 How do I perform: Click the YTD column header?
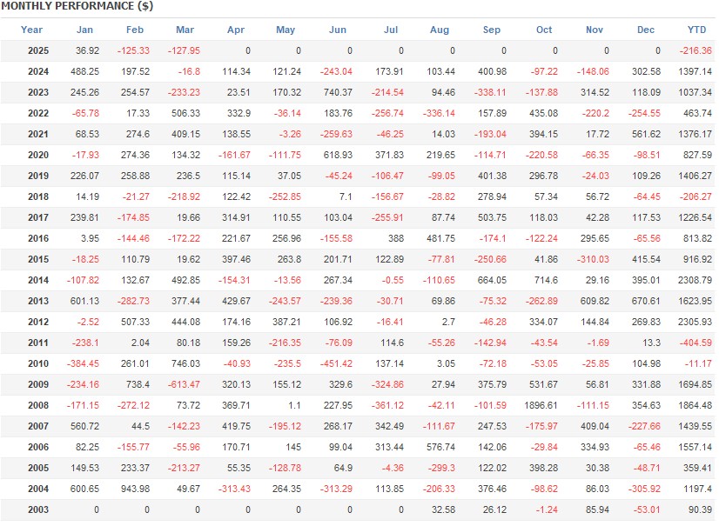(696, 30)
